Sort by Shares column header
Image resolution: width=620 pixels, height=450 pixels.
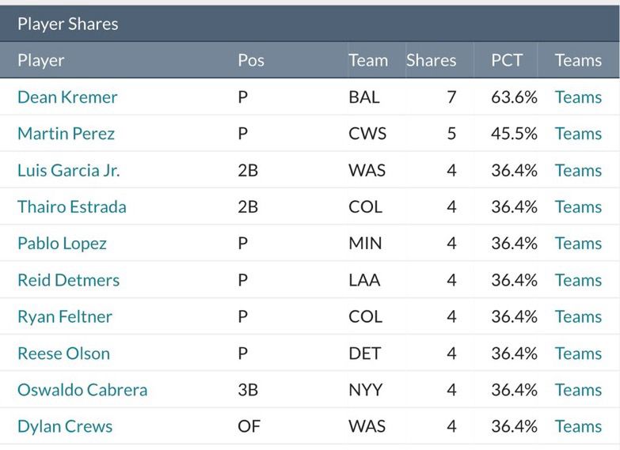(431, 60)
